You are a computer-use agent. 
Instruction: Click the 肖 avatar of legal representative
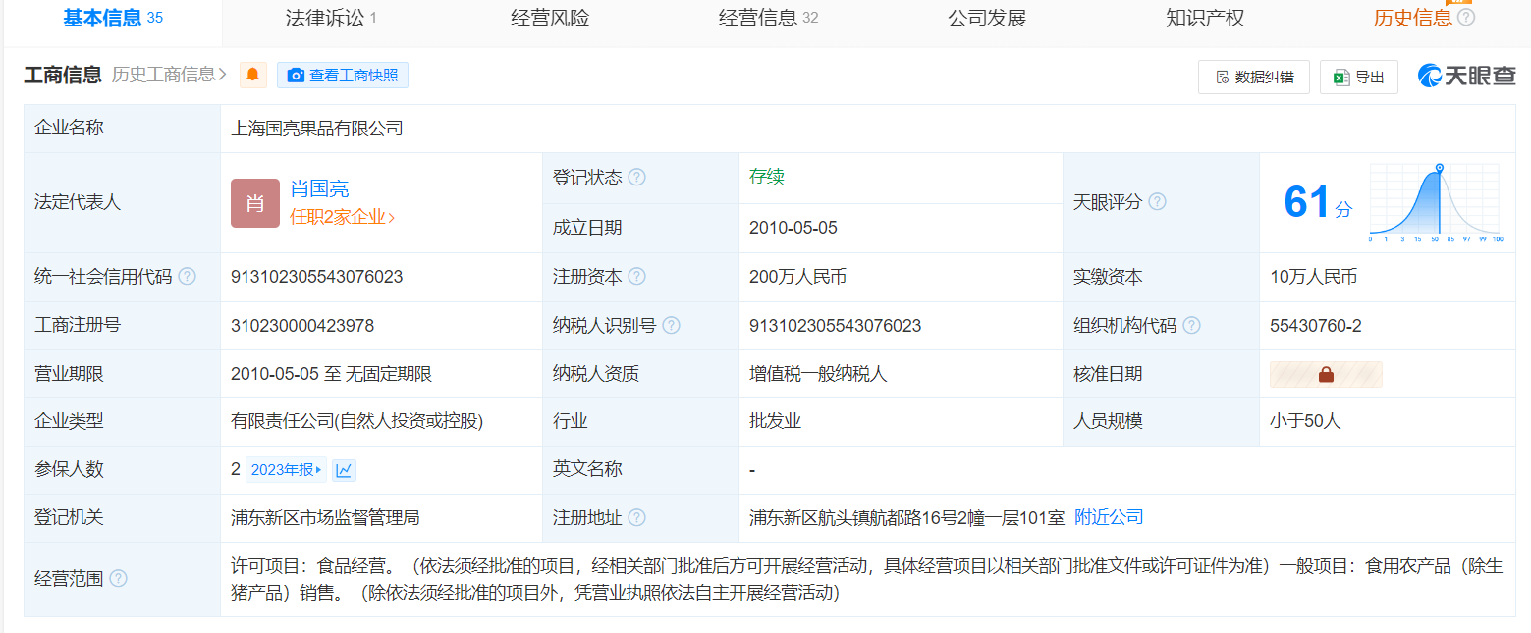coord(255,203)
